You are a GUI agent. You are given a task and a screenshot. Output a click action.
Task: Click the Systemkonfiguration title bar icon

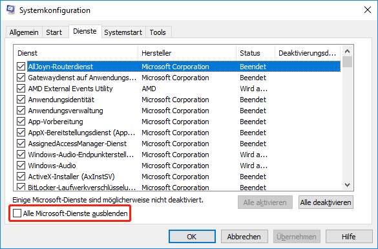click(11, 10)
